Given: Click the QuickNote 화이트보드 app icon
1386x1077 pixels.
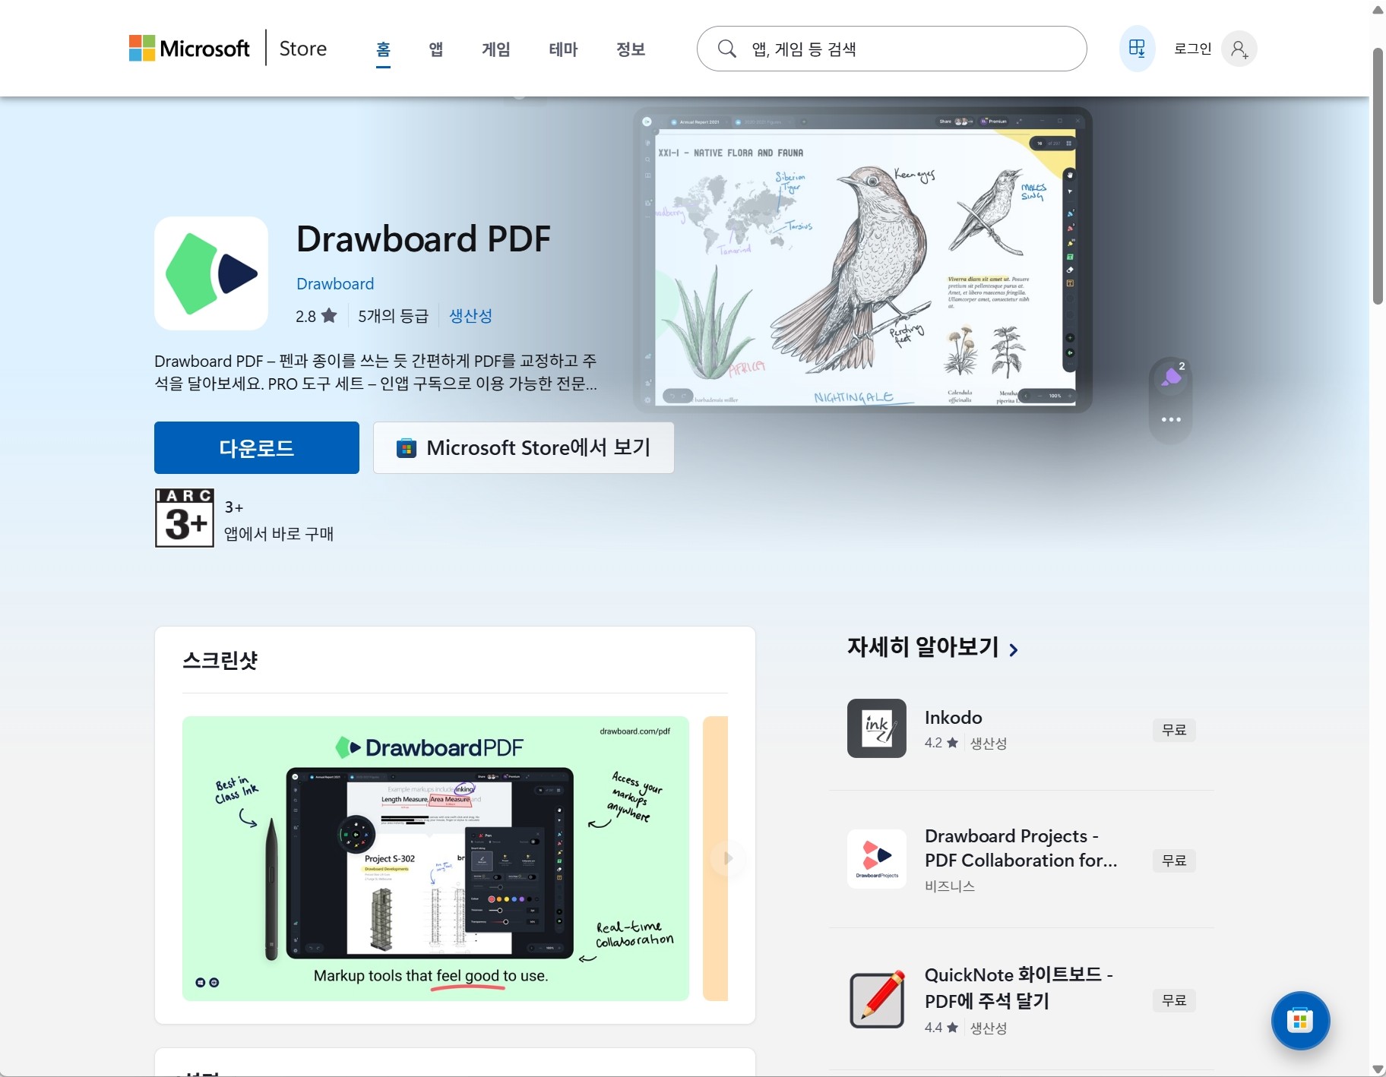Looking at the screenshot, I should [x=877, y=1000].
